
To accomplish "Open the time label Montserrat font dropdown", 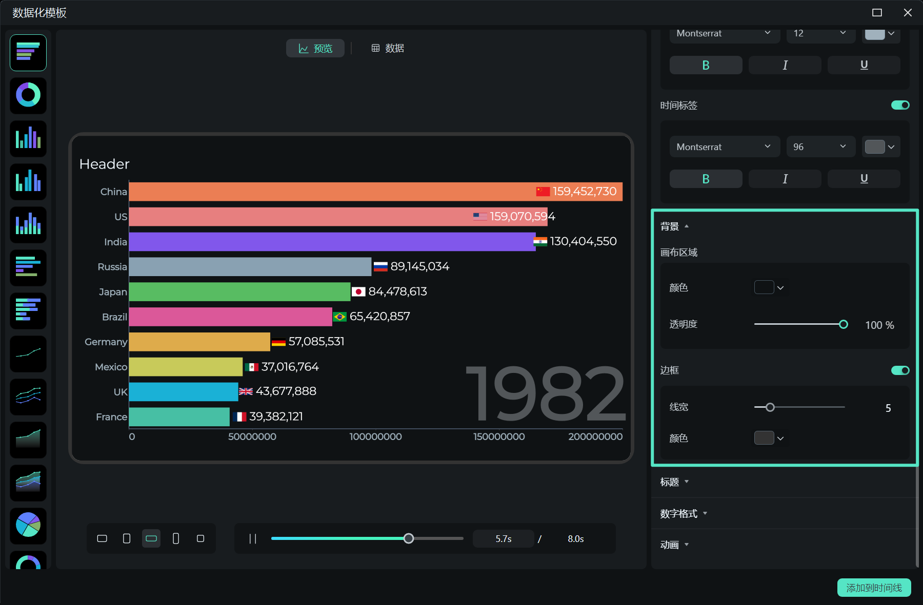I will 724,147.
